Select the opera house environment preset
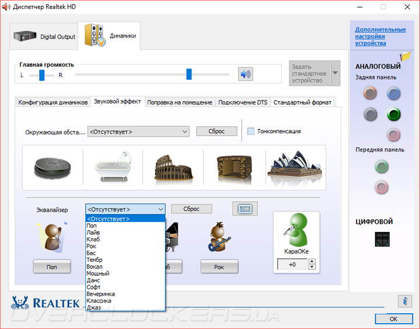The width and height of the screenshot is (420, 329). point(295,167)
